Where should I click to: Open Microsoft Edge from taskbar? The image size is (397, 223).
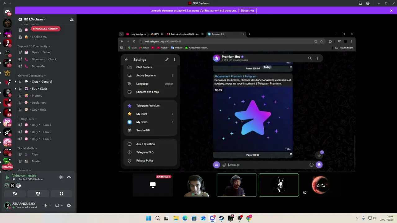(185, 218)
